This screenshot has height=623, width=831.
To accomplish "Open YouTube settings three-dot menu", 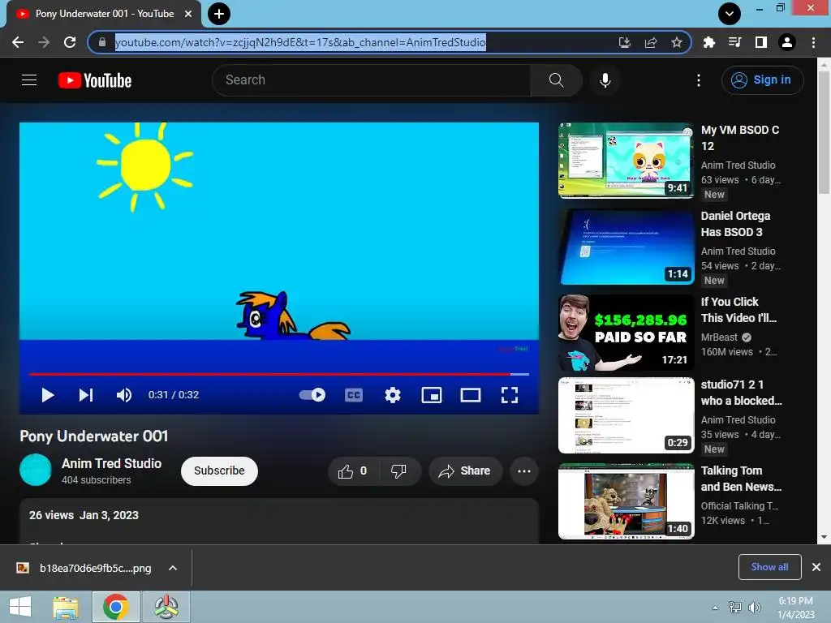I will point(699,80).
